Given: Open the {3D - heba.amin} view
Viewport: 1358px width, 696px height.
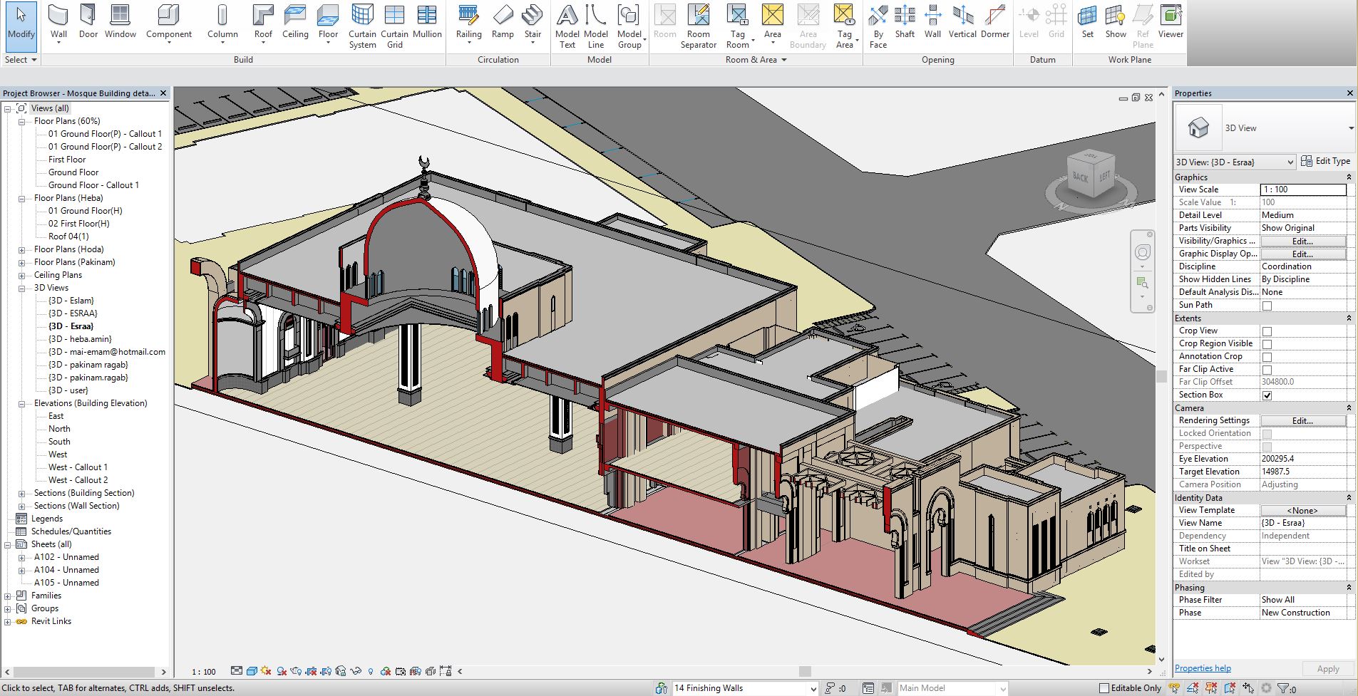Looking at the screenshot, I should (80, 339).
